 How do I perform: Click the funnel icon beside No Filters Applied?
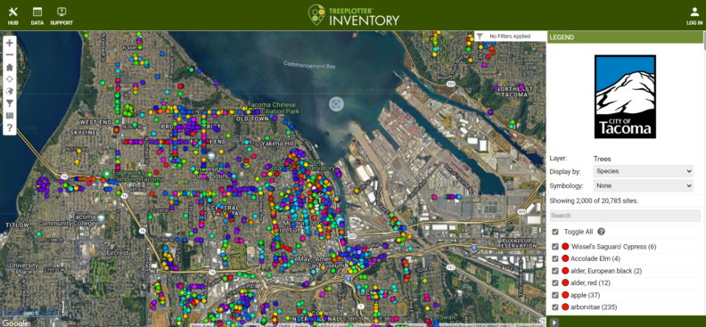[480, 36]
